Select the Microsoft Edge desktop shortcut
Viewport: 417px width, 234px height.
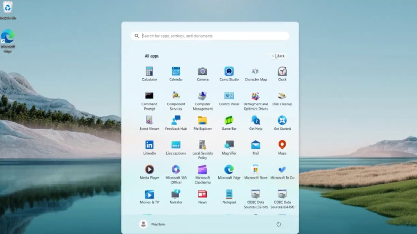pos(8,41)
